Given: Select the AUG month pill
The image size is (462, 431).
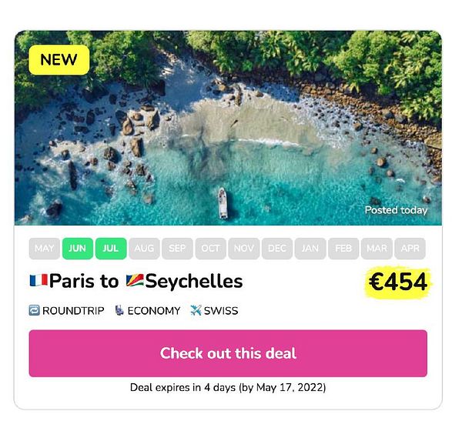Looking at the screenshot, I should tap(144, 249).
